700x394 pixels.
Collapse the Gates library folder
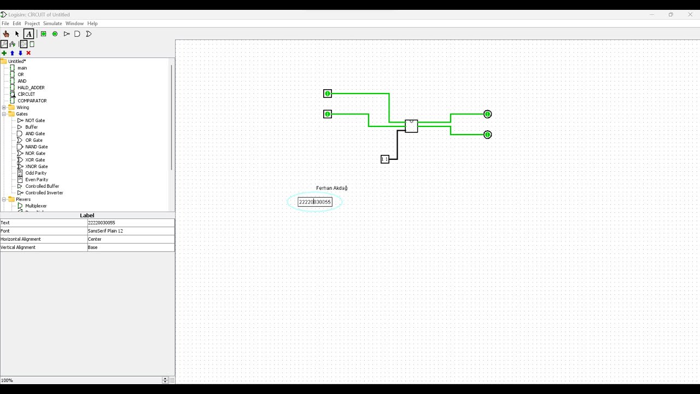point(4,114)
